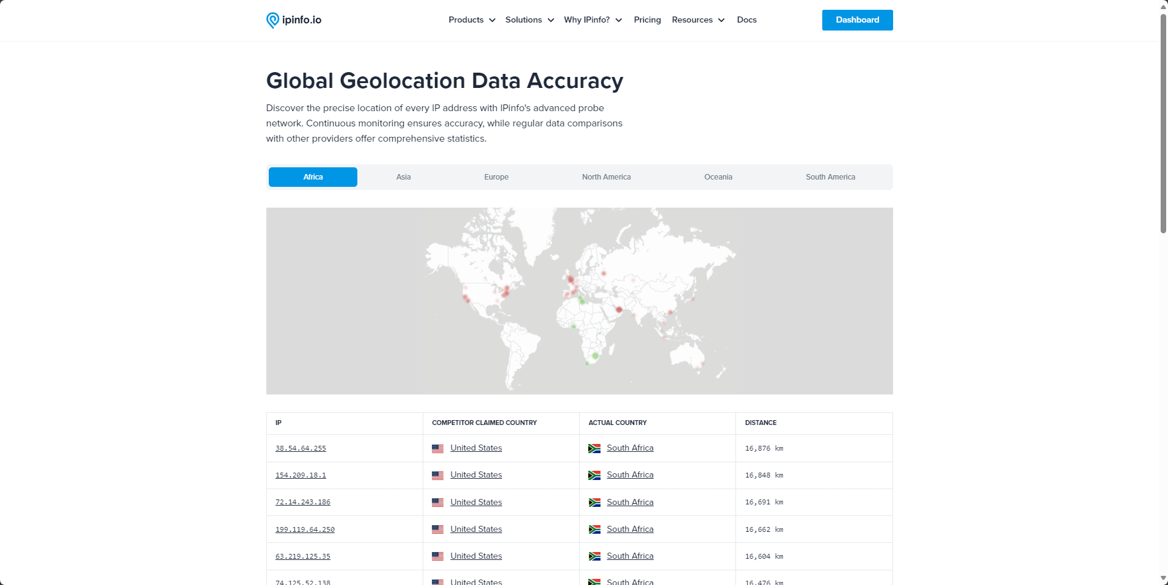
Task: Open details for IP 38.54.64.255
Action: click(301, 448)
